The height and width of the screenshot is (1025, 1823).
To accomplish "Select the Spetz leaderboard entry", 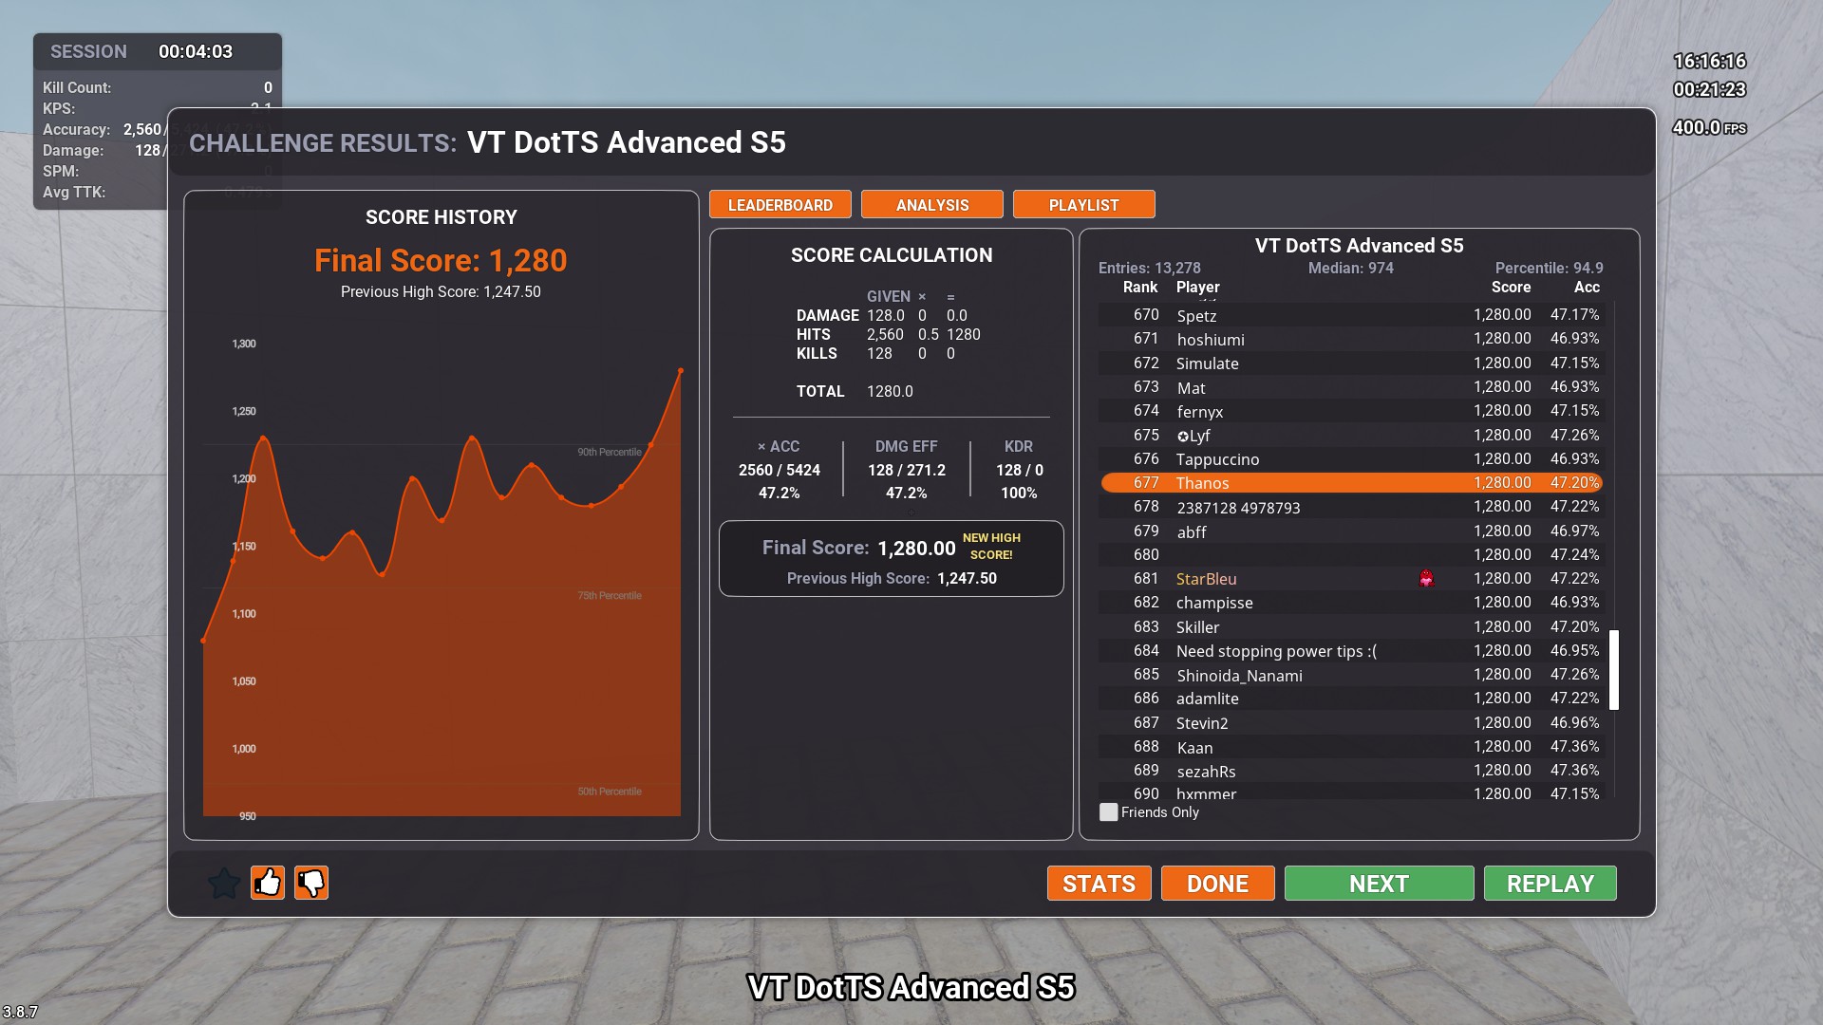I will (1196, 316).
